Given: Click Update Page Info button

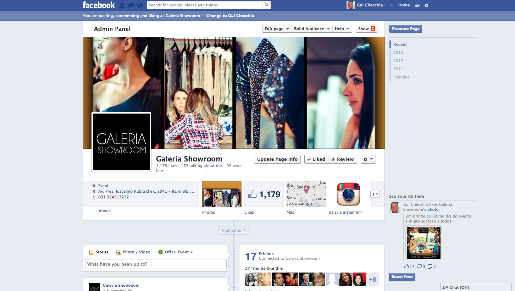Looking at the screenshot, I should [x=277, y=159].
